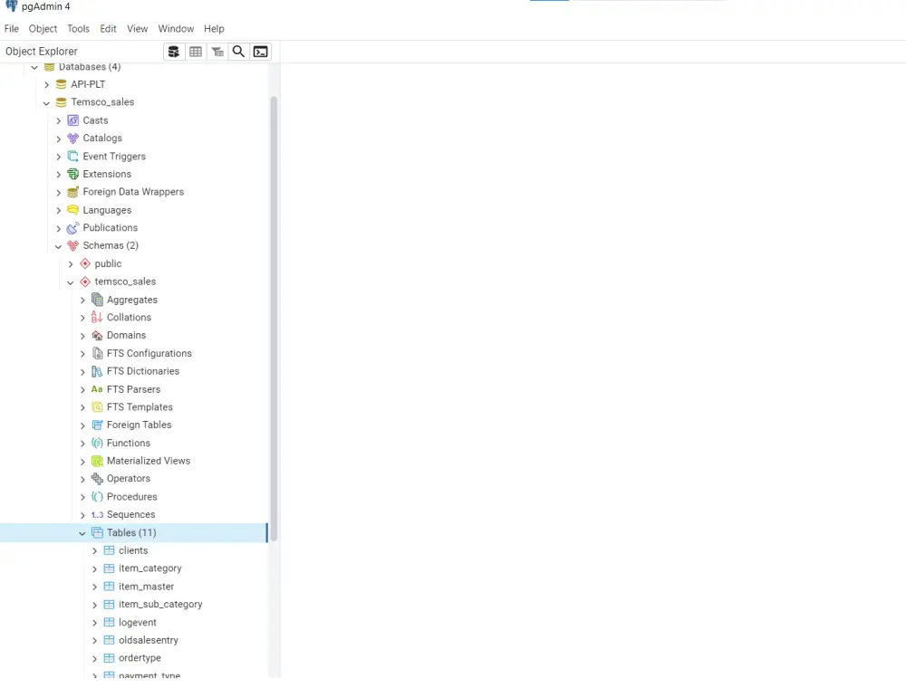Viewport: 906px width, 688px height.
Task: Collapse the Temsco_sales database node
Action: 47,103
